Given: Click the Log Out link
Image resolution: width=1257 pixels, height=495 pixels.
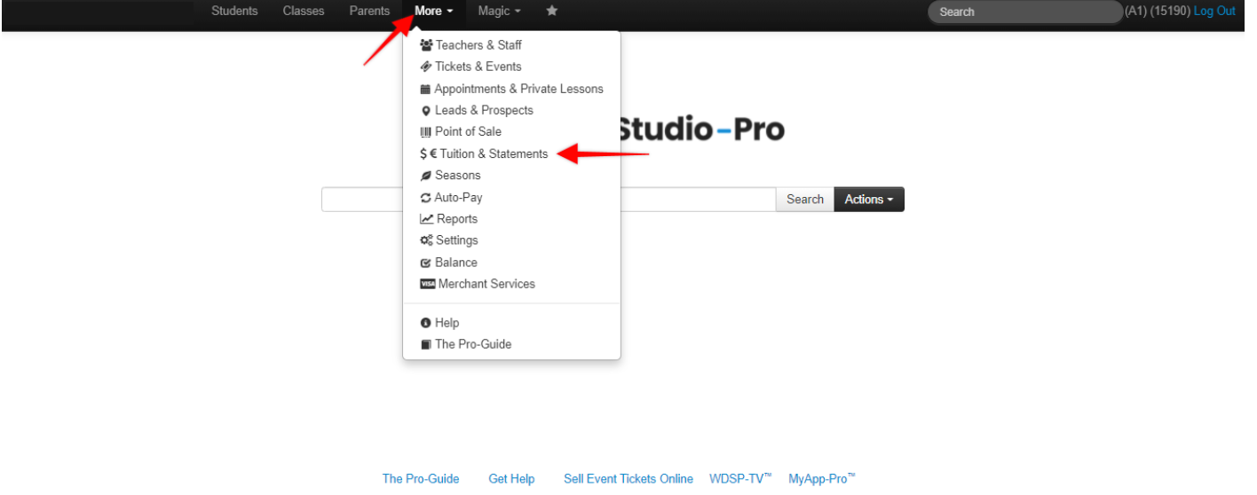Looking at the screenshot, I should click(x=1214, y=11).
